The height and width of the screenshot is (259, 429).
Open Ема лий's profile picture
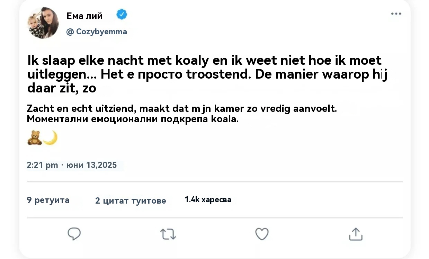pyautogui.click(x=43, y=23)
